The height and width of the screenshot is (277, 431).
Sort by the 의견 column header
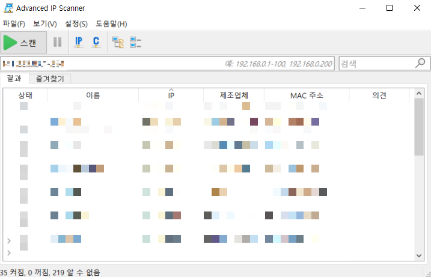click(x=379, y=96)
